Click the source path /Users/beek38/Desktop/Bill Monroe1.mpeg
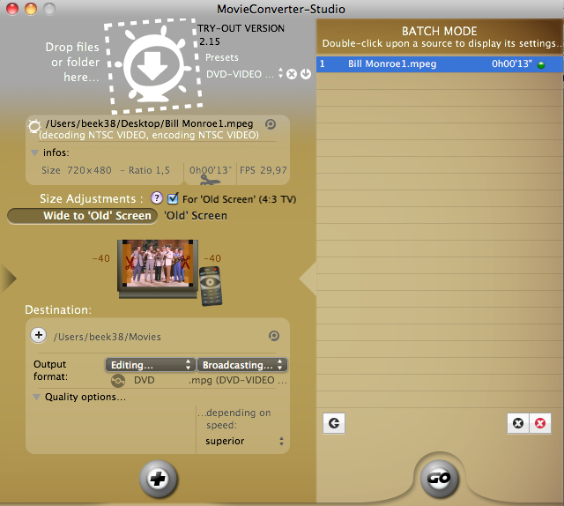 [x=149, y=123]
